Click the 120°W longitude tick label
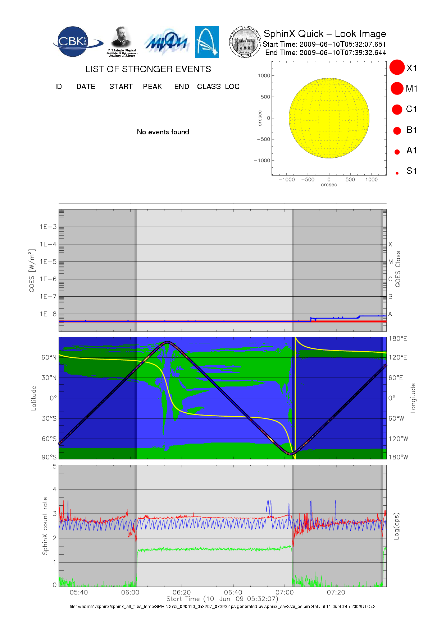The width and height of the screenshot is (446, 630). 398,439
